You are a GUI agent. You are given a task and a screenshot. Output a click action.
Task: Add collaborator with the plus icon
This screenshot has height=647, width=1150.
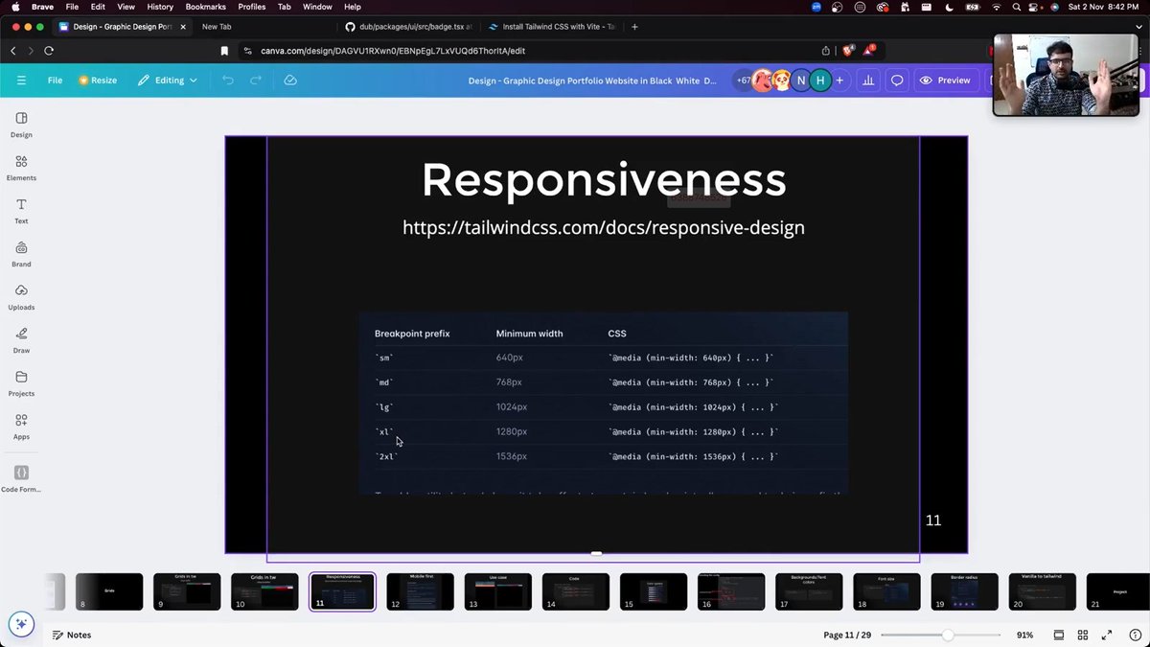(x=839, y=81)
